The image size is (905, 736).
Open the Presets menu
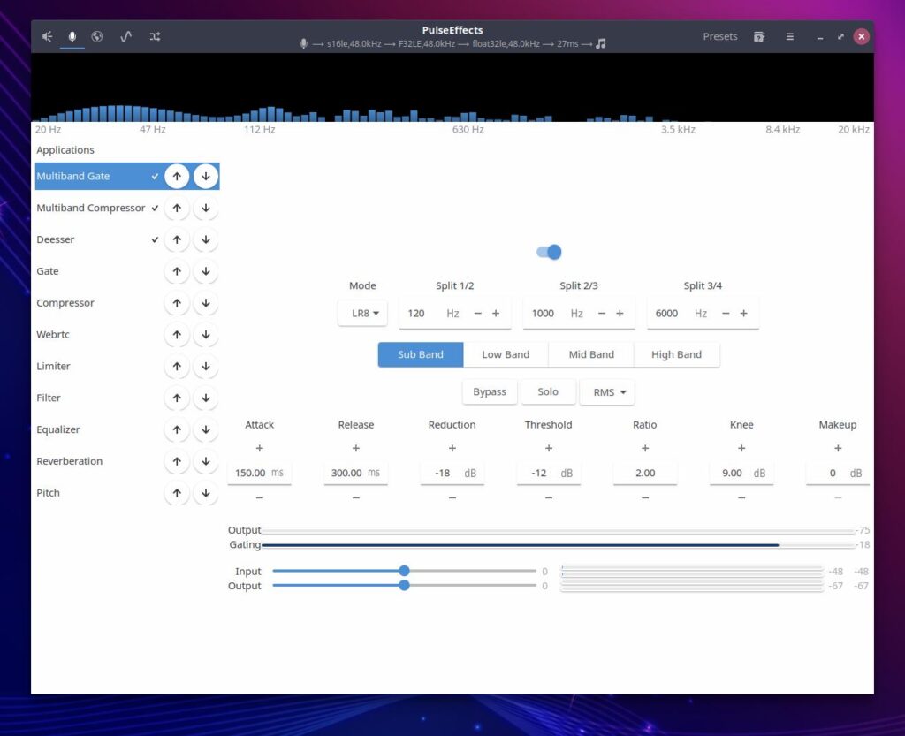point(719,37)
